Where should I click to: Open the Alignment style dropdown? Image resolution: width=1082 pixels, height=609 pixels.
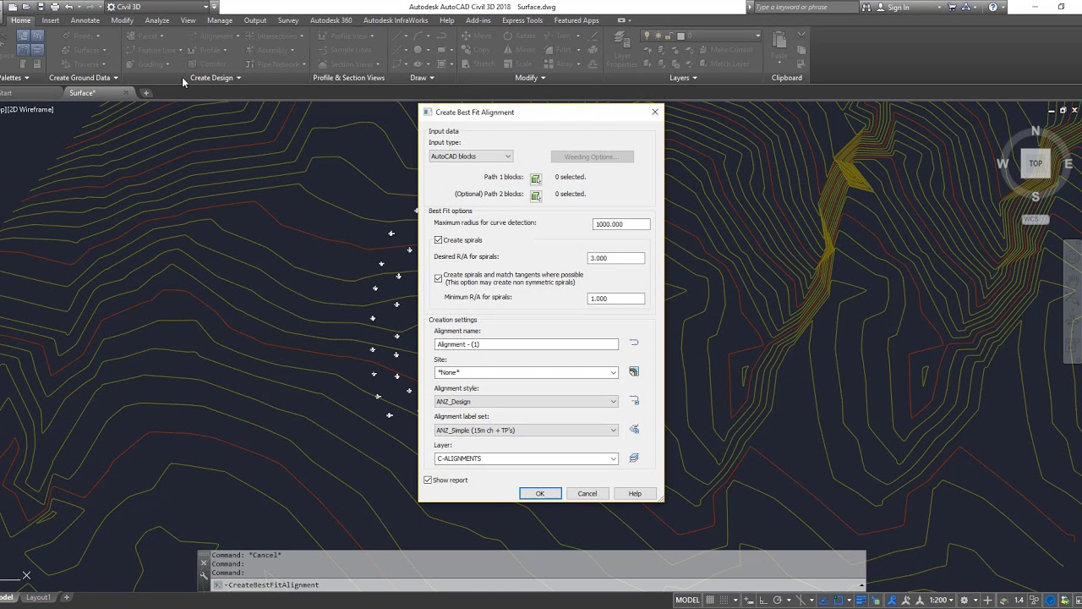[526, 402]
